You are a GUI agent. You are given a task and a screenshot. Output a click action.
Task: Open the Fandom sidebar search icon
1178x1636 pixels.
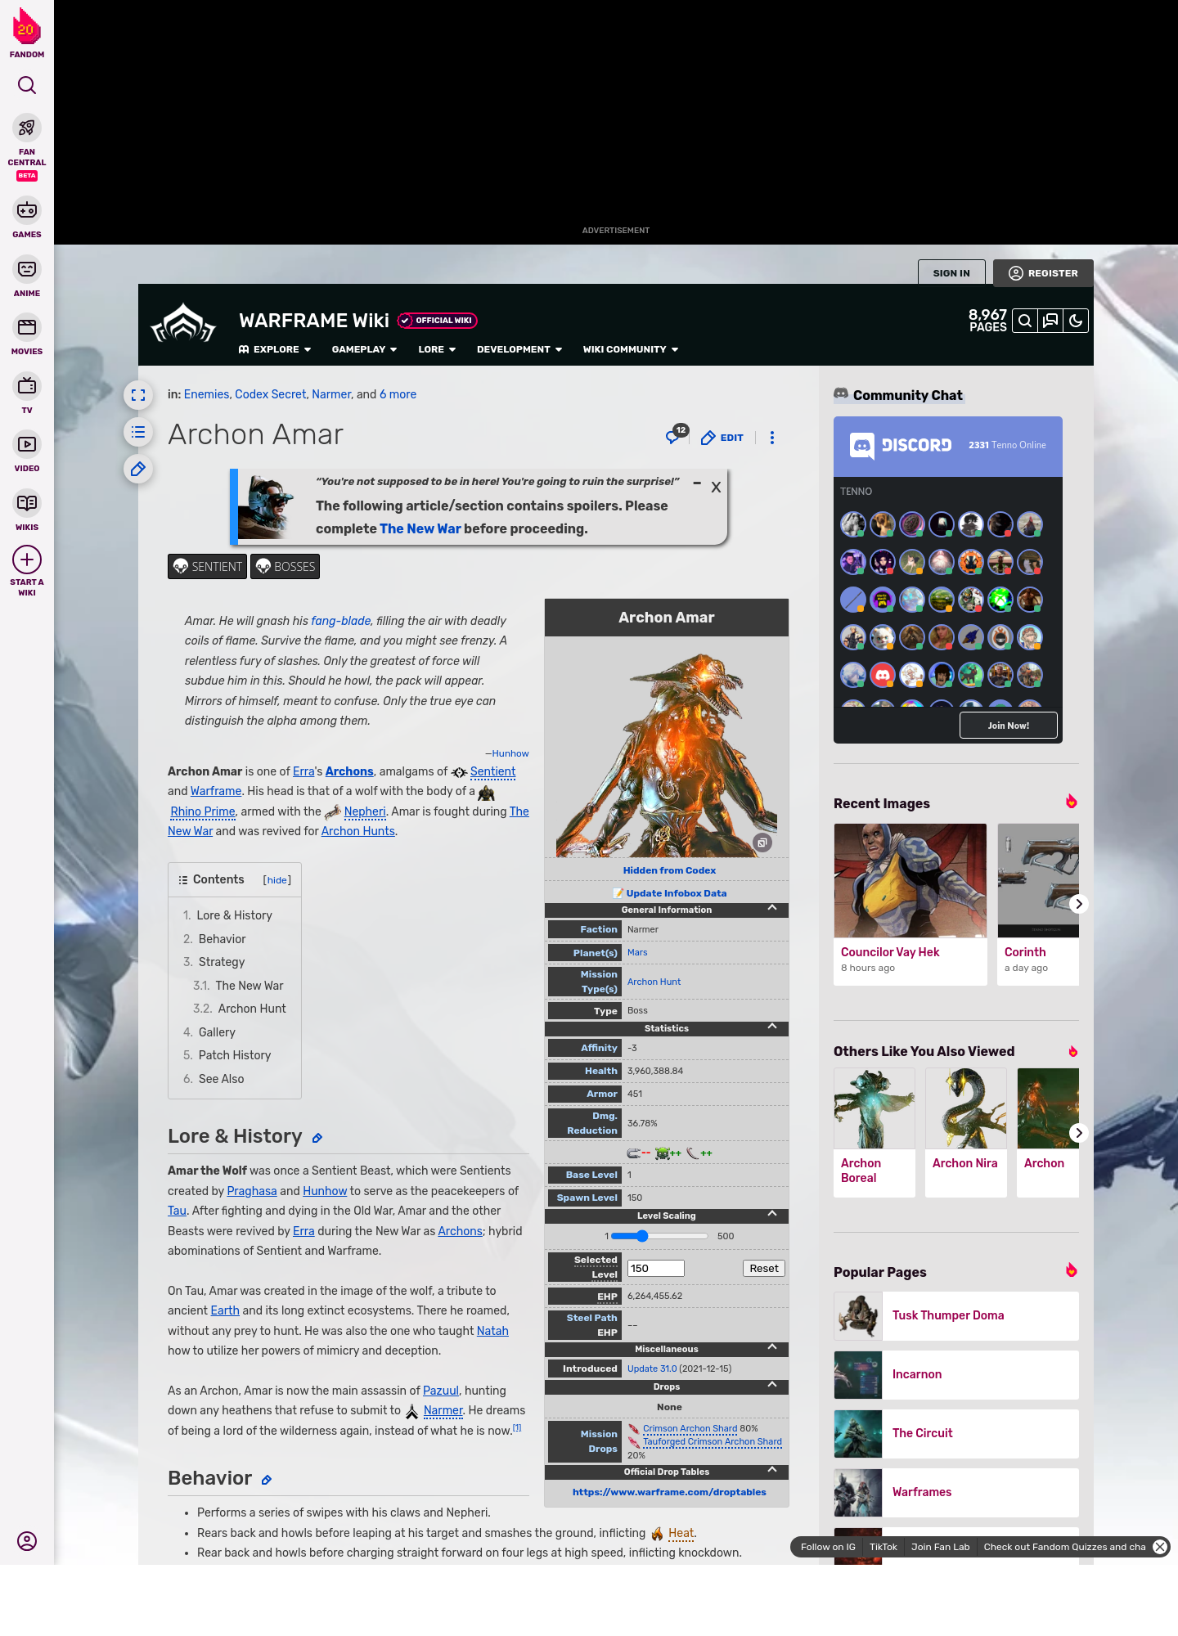point(27,85)
